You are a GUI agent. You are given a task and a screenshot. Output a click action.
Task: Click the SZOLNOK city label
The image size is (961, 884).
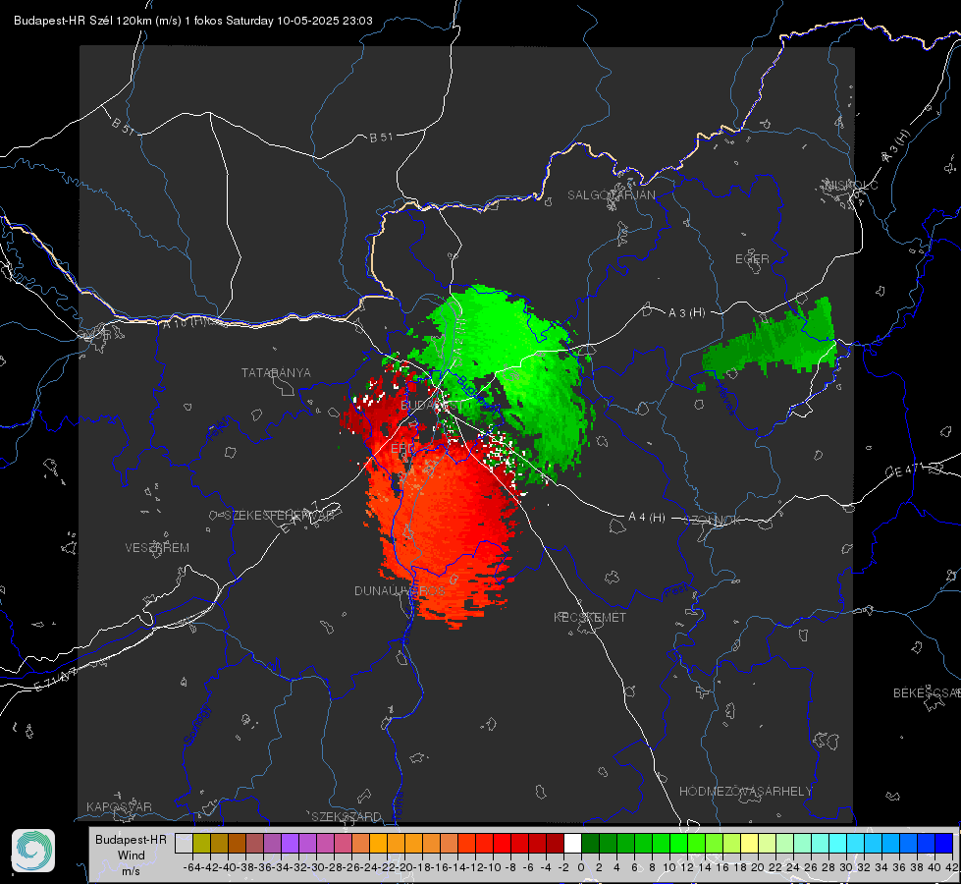point(713,521)
